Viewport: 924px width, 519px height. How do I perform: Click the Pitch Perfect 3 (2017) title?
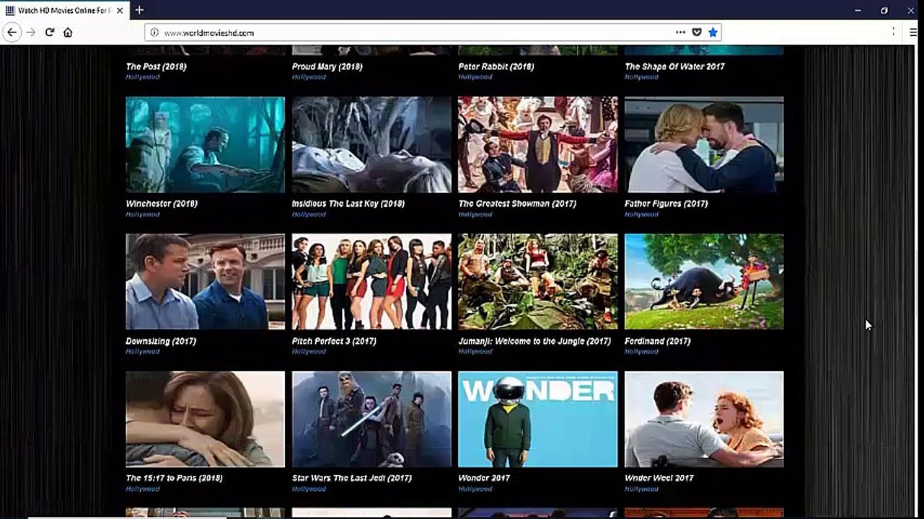(x=334, y=341)
